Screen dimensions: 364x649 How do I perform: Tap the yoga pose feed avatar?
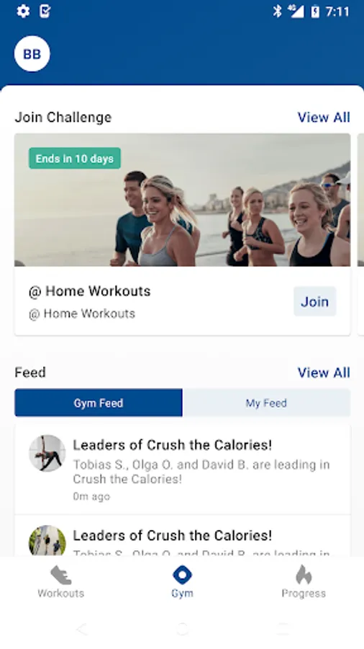tap(47, 453)
